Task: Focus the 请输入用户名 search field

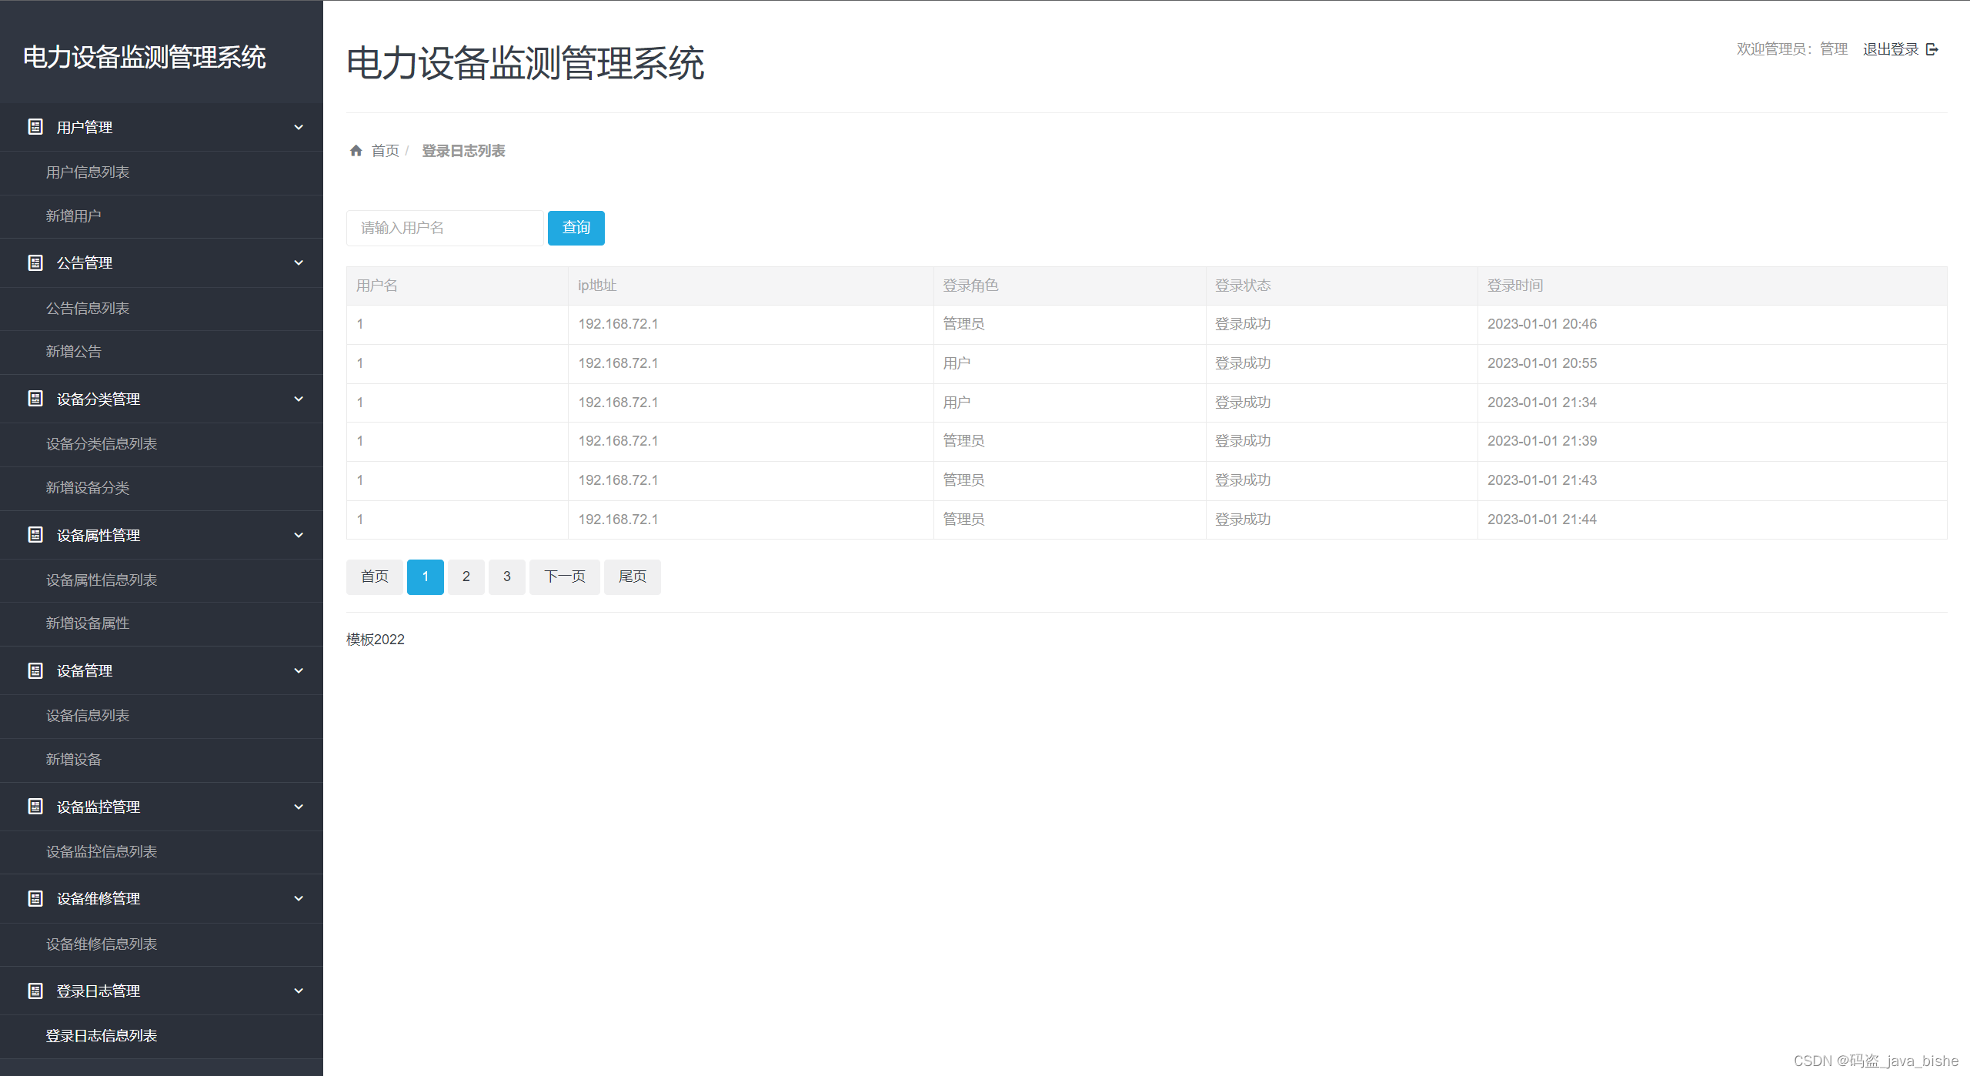Action: pyautogui.click(x=445, y=228)
